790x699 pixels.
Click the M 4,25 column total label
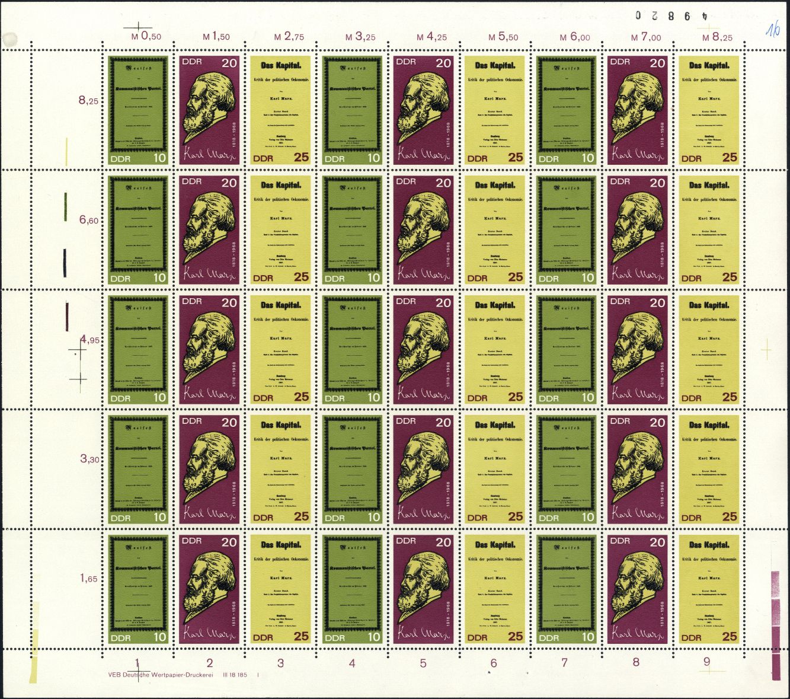[x=431, y=37]
